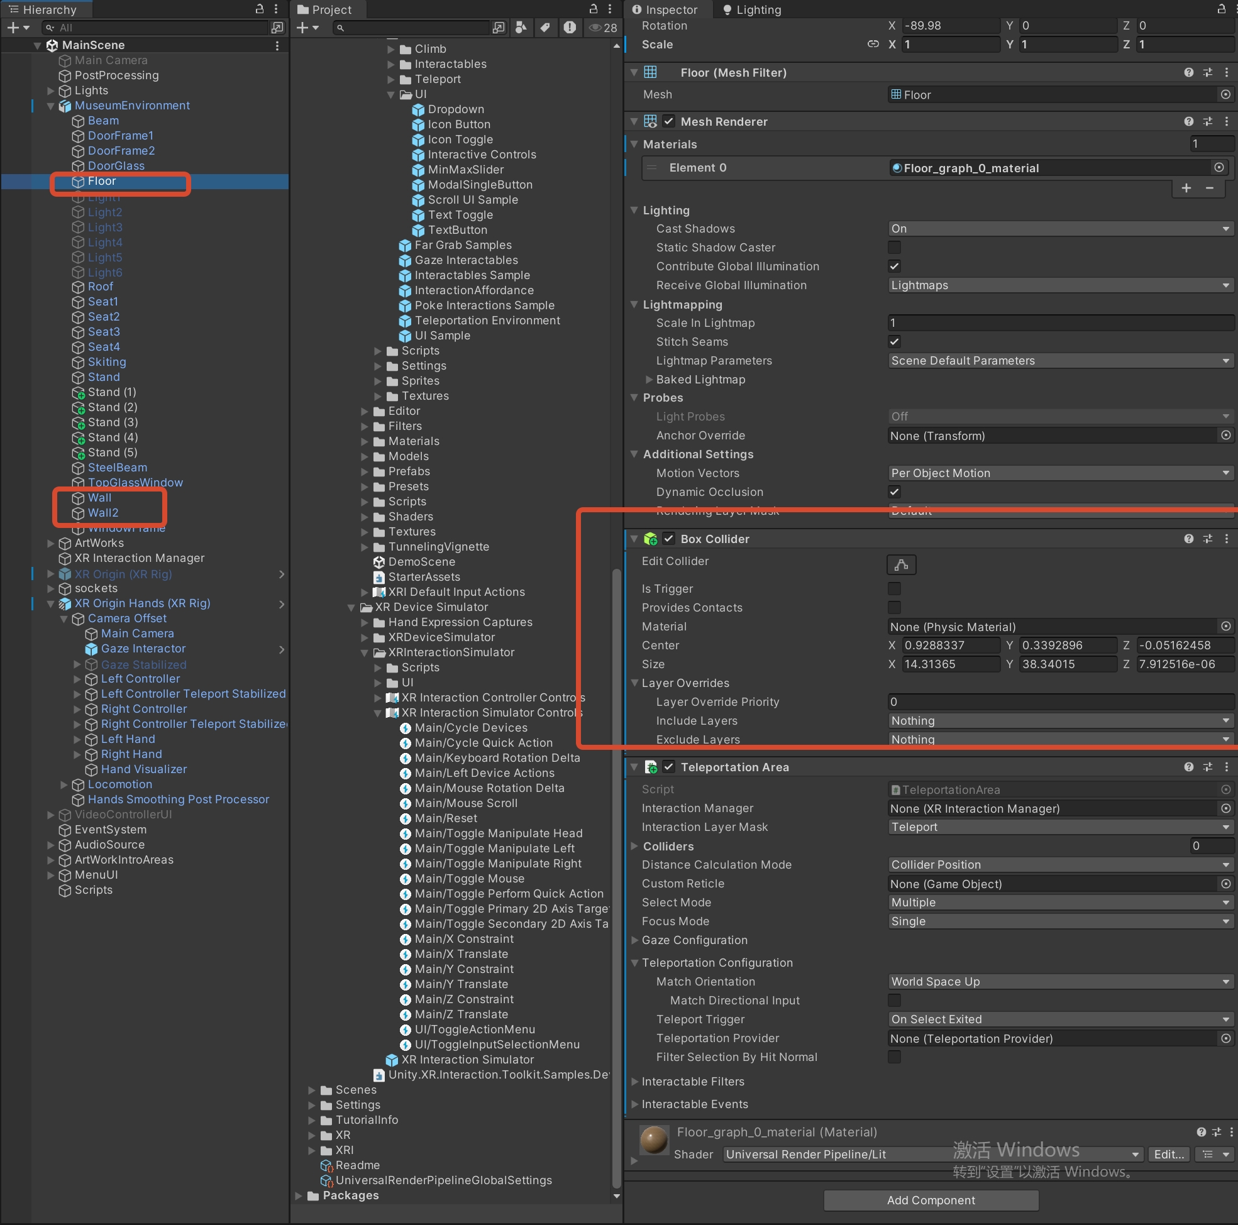Open the Cast Shadows dropdown
Viewport: 1238px width, 1225px height.
[x=1060, y=229]
